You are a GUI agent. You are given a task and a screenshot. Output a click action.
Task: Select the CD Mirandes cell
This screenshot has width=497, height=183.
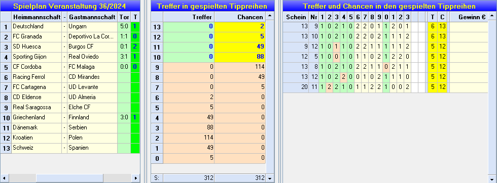tap(92, 77)
